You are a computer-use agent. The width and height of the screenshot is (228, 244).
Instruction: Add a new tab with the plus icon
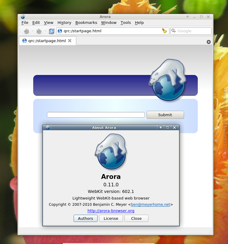click(209, 42)
